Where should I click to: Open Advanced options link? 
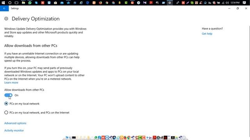(x=15, y=123)
